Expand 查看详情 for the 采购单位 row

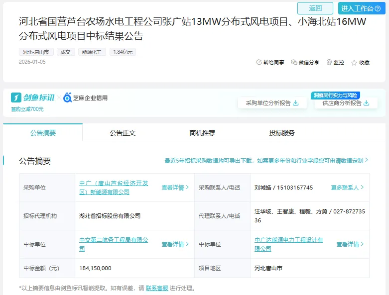[175, 188]
